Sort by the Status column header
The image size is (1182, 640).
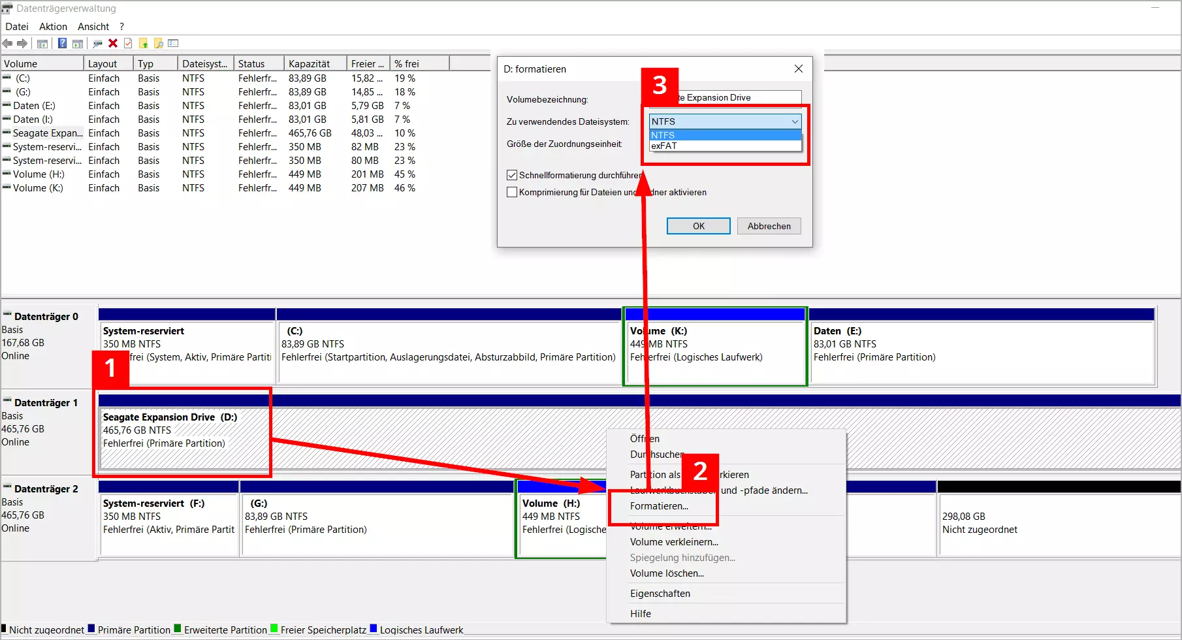pos(259,64)
